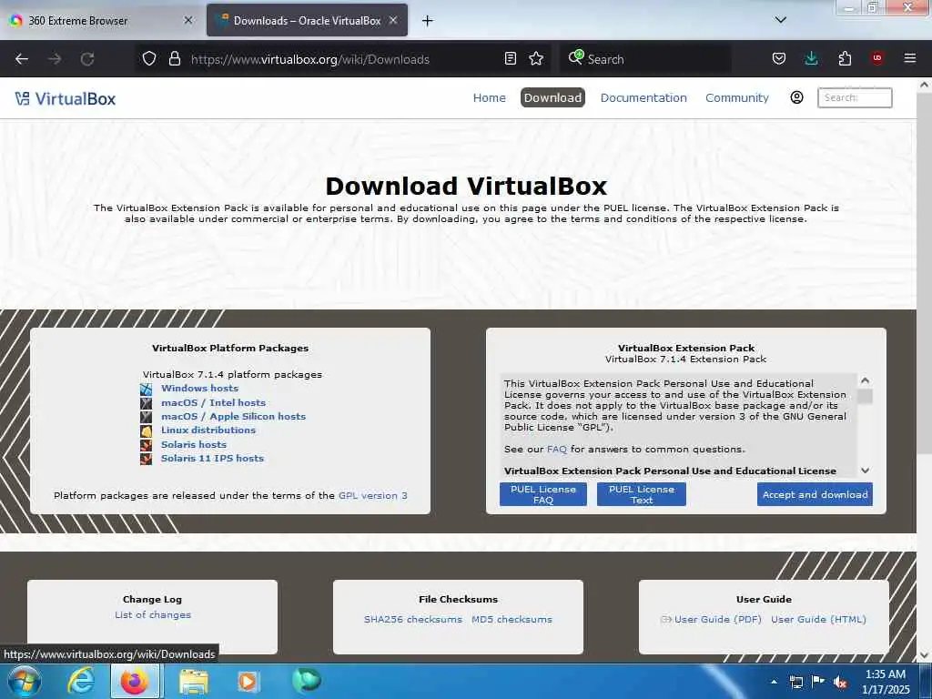Go back using the browser back arrow
Screen dimensions: 932x699
[x=22, y=59]
